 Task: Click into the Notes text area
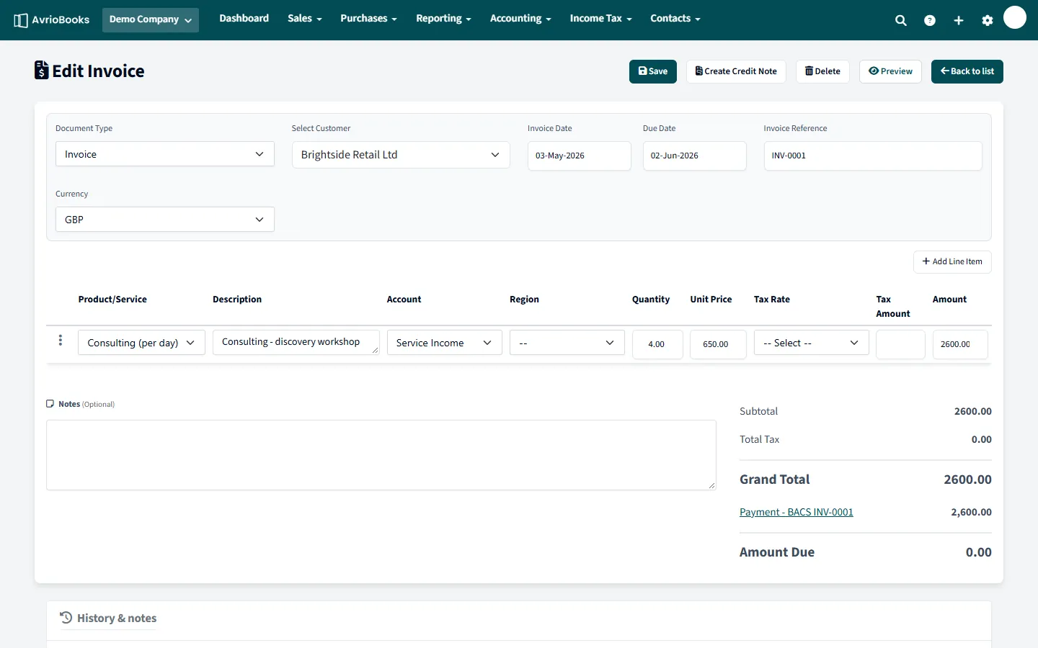pyautogui.click(x=381, y=455)
